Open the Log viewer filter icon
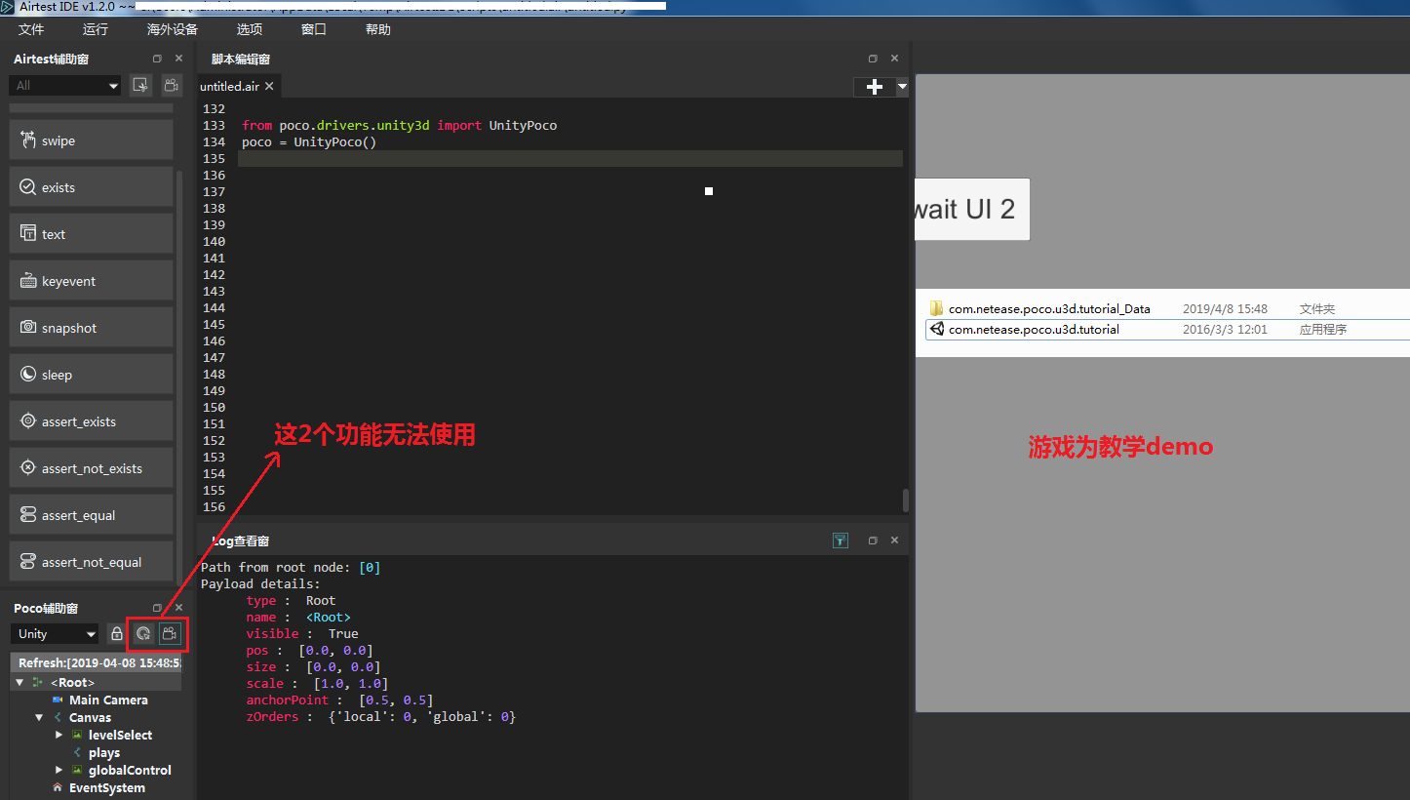1410x800 pixels. click(x=841, y=540)
